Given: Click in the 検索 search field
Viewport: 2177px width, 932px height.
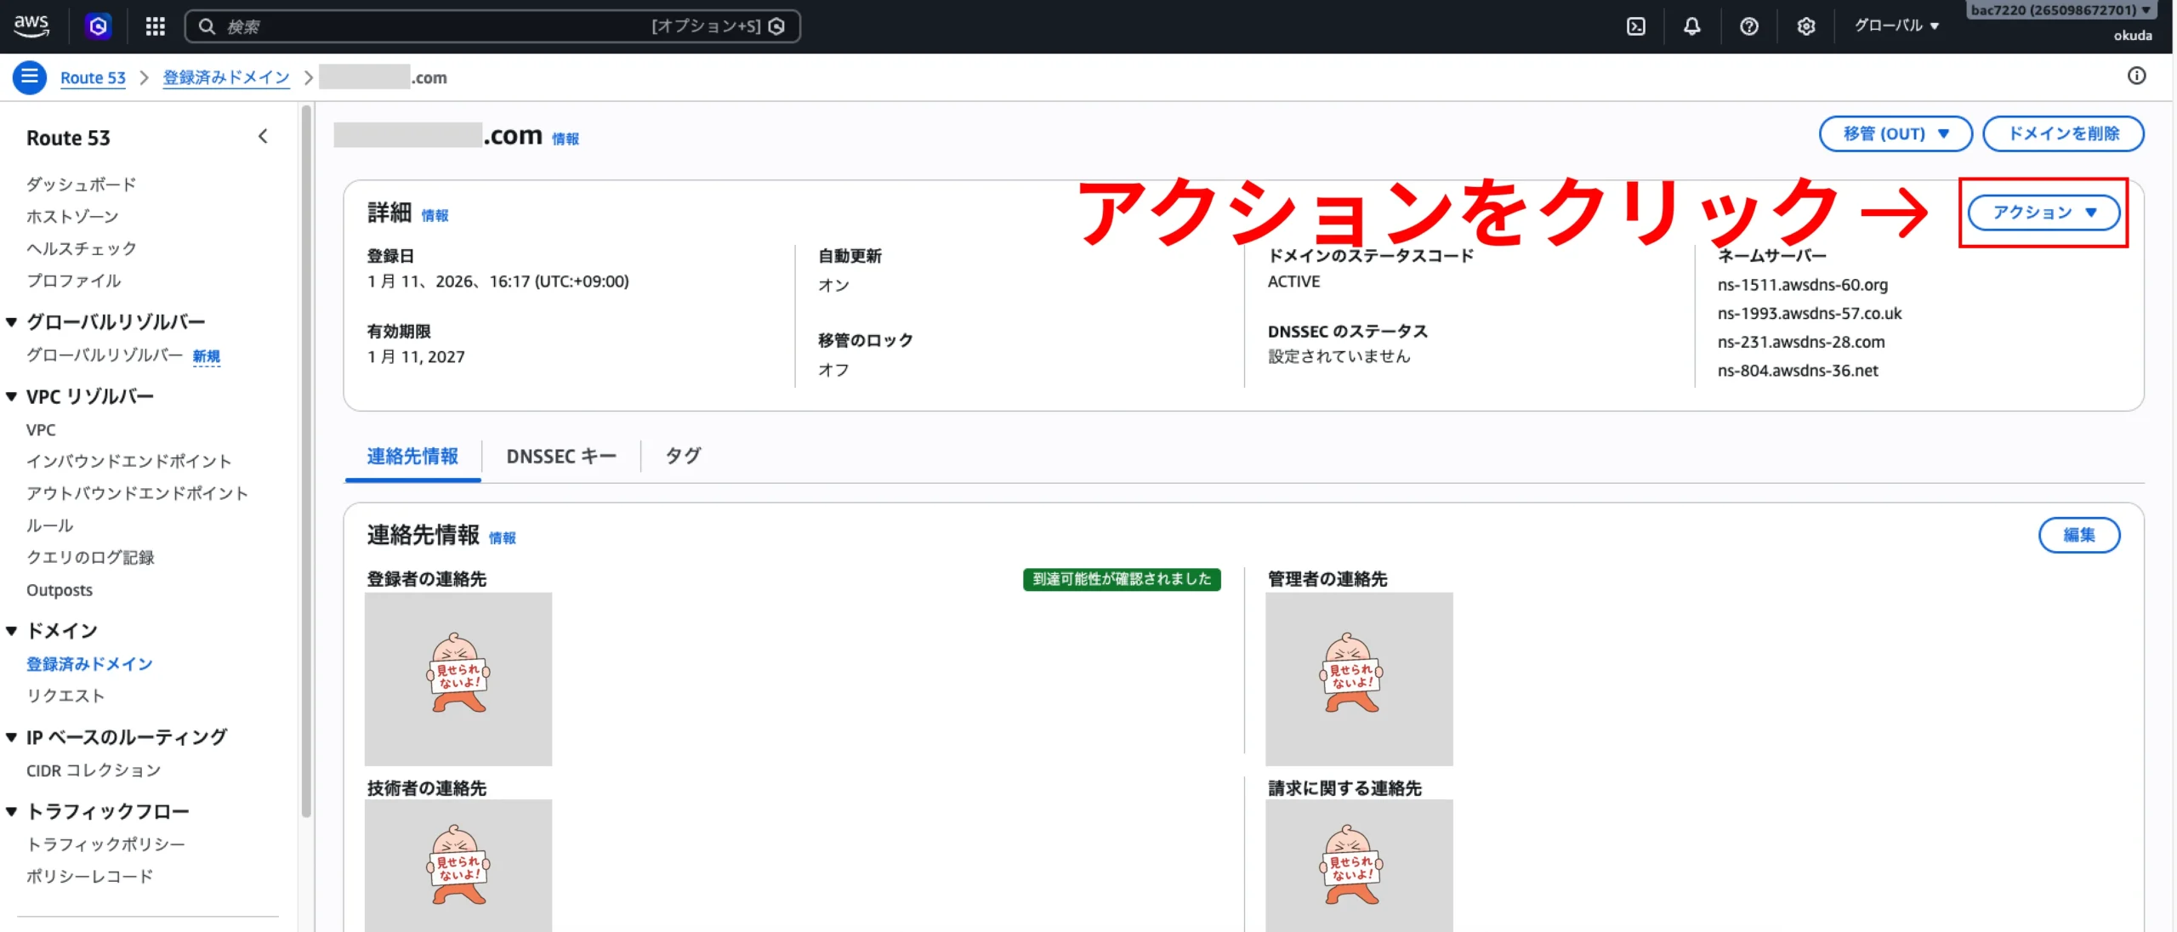Looking at the screenshot, I should (492, 26).
